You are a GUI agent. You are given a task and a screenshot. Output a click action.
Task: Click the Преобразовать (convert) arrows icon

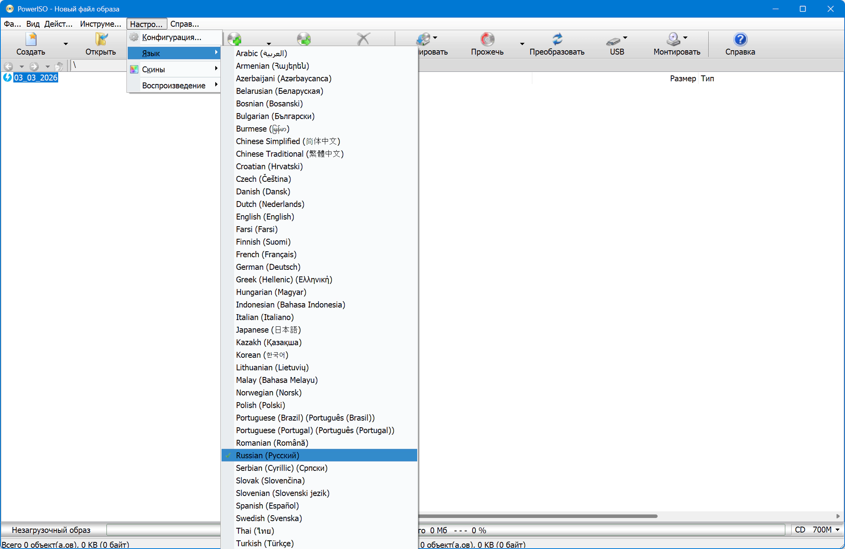pos(557,40)
